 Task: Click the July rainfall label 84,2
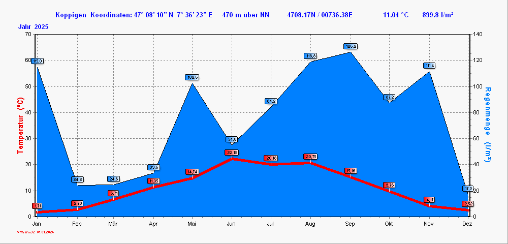(271, 101)
